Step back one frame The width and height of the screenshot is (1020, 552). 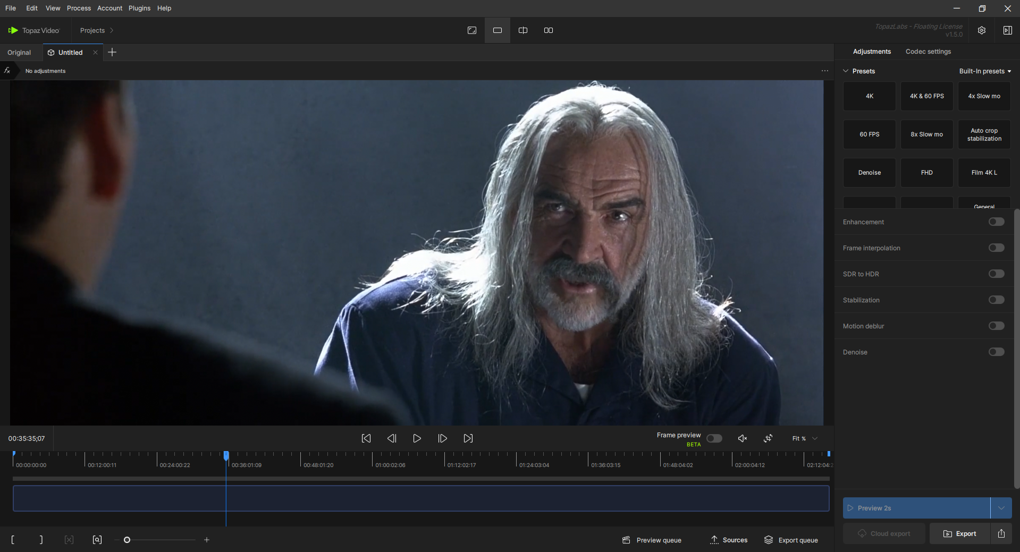coord(392,438)
